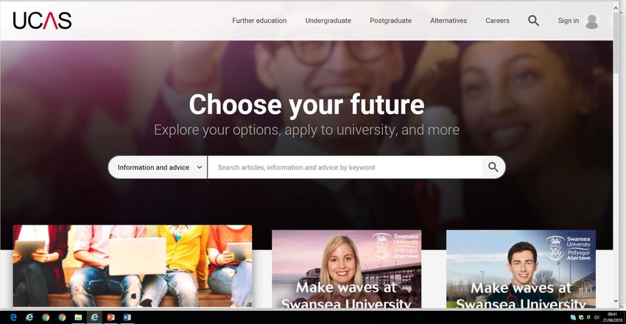This screenshot has width=626, height=324.
Task: Click the page vertical scrollbar
Action: click(x=617, y=155)
